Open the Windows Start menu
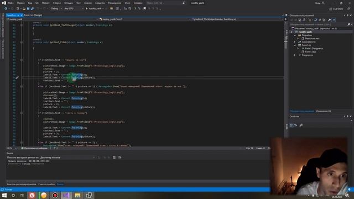This screenshot has width=354, height=199. [4, 195]
